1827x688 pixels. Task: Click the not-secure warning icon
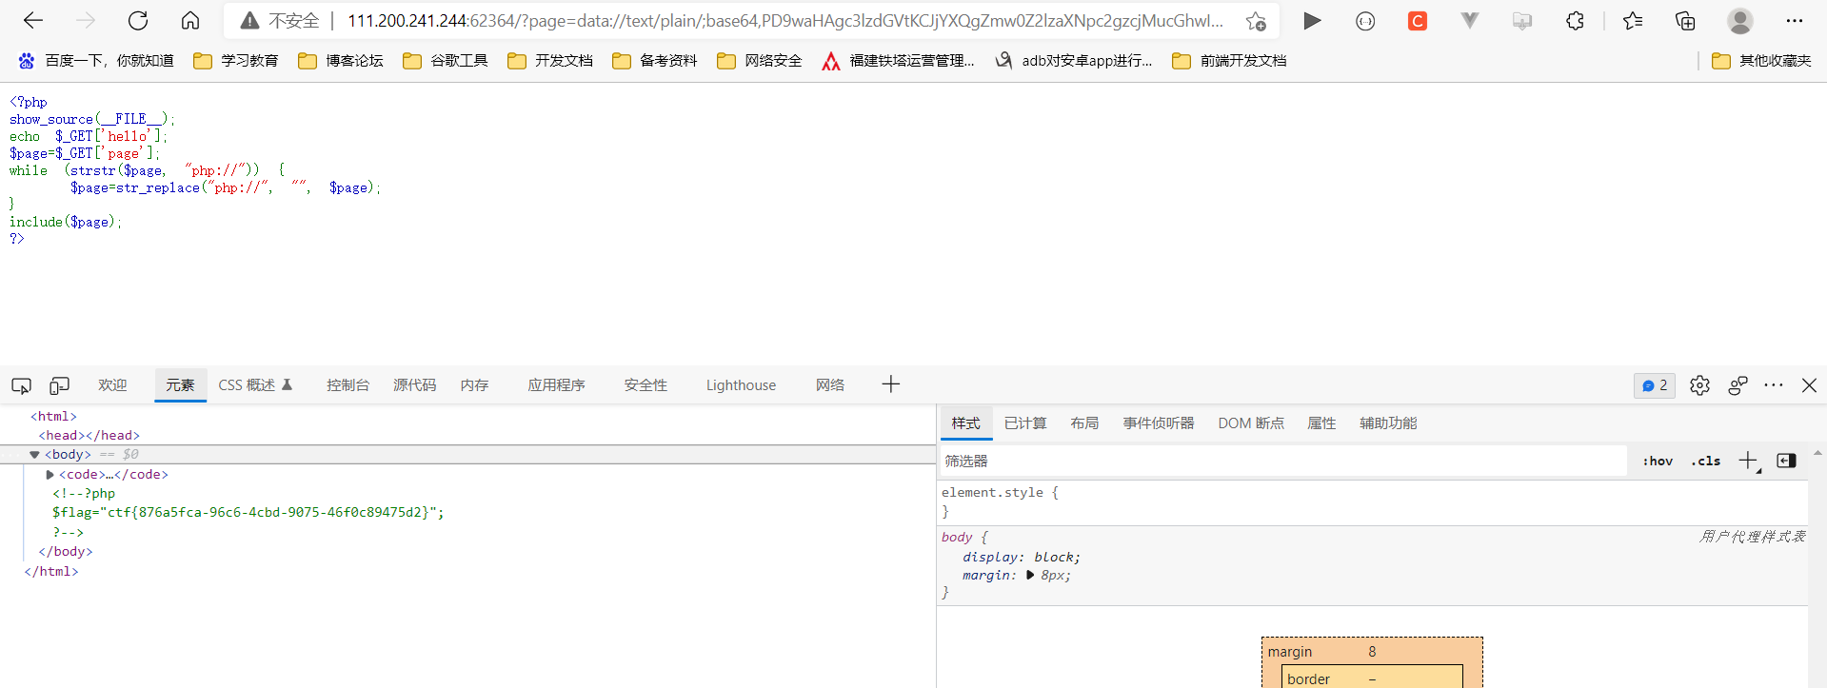249,20
